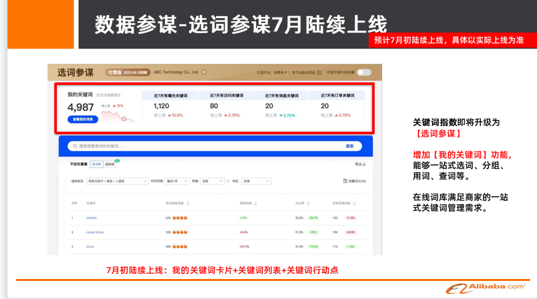Sort by 类目搜索指数 column icon

188,203
